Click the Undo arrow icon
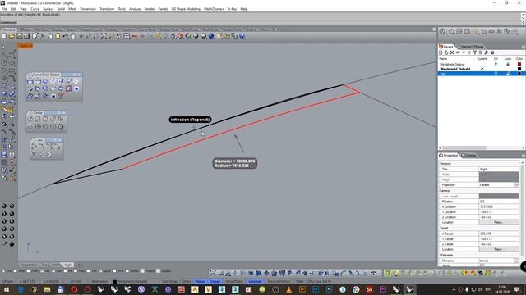 66,36
